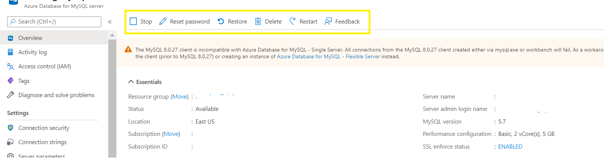Open the Flexible Server link

tap(328, 56)
